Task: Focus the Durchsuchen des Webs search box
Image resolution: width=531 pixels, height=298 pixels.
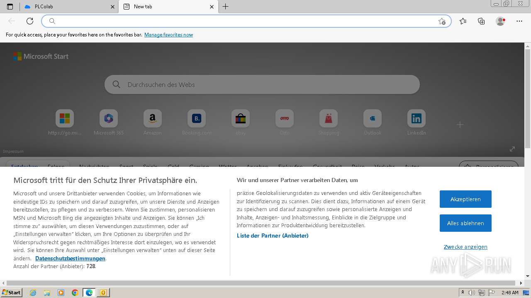Action: coord(262,84)
